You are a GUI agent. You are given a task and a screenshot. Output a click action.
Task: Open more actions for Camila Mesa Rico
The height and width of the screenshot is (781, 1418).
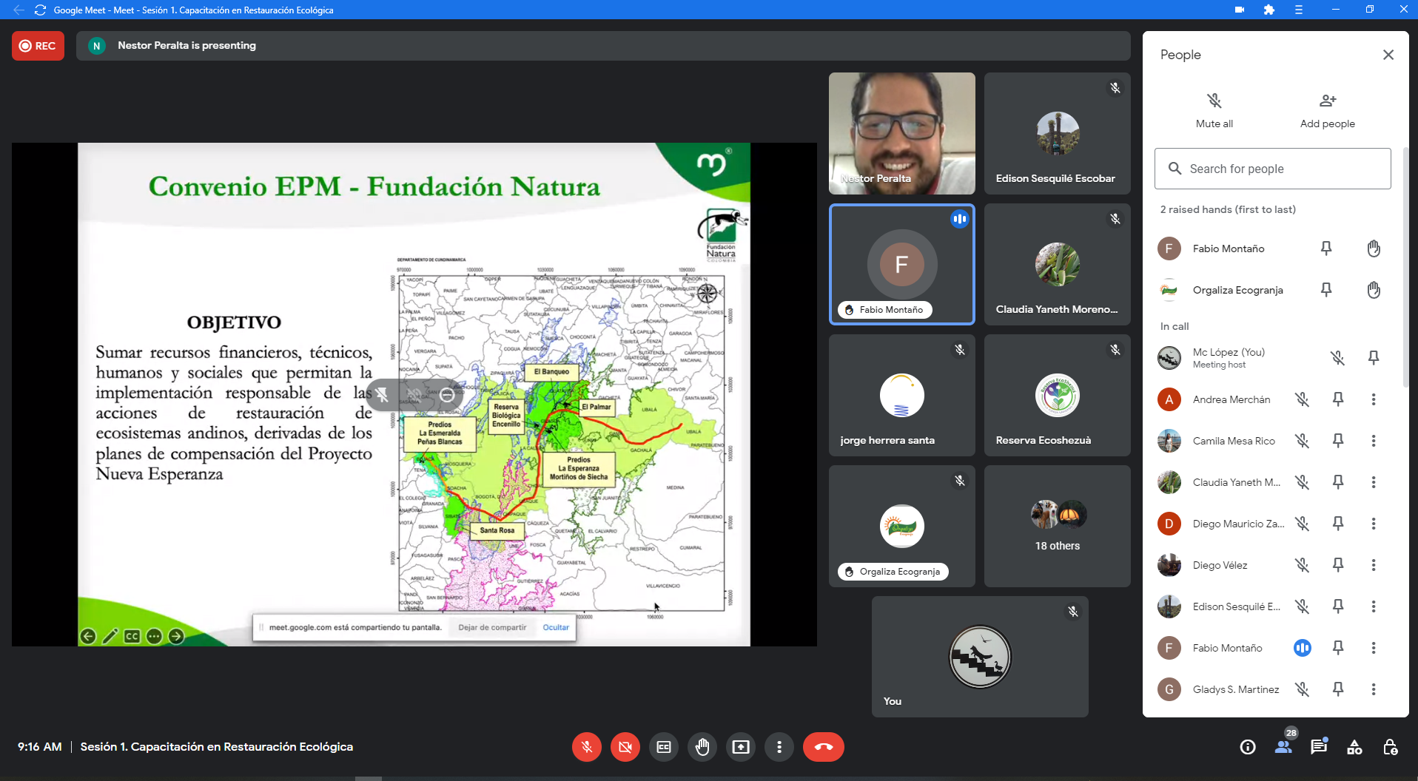1374,441
